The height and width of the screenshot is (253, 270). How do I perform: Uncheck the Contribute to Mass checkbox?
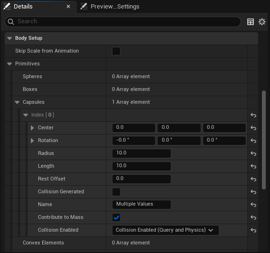tap(116, 217)
